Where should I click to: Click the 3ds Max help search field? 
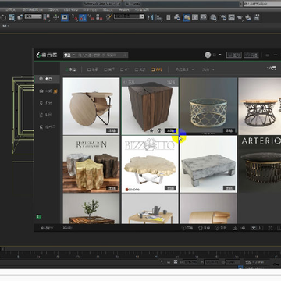[262, 4]
